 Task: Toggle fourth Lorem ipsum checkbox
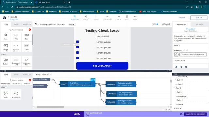[x=78, y=58]
